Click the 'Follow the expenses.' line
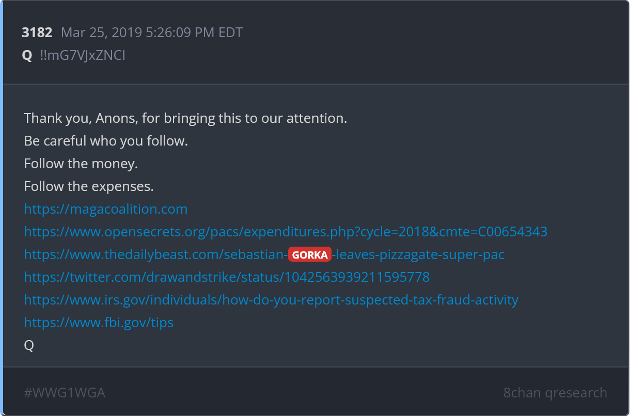 tap(89, 186)
